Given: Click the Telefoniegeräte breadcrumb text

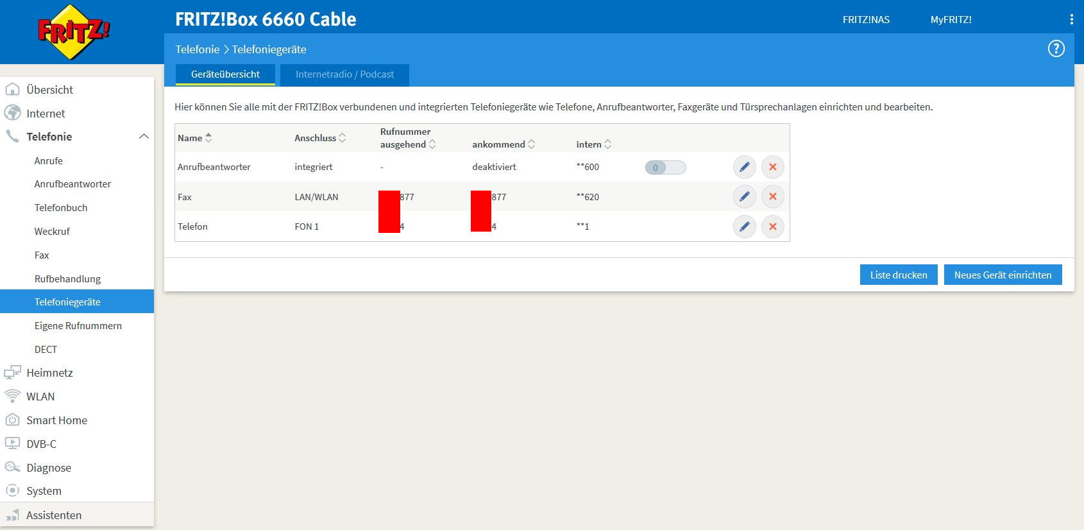Looking at the screenshot, I should pyautogui.click(x=269, y=49).
